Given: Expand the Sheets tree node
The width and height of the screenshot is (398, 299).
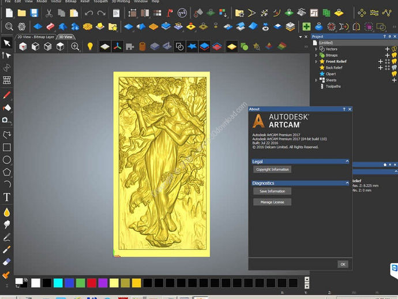Looking at the screenshot, I should [316, 80].
